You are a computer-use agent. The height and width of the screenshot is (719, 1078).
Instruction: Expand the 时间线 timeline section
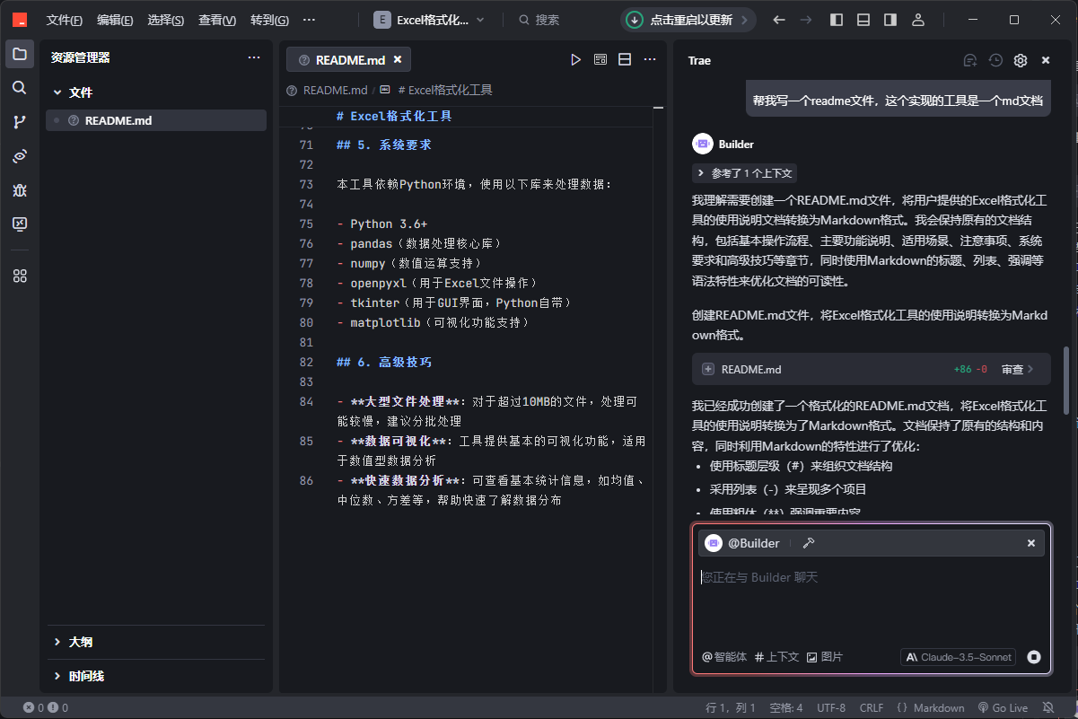click(x=86, y=676)
